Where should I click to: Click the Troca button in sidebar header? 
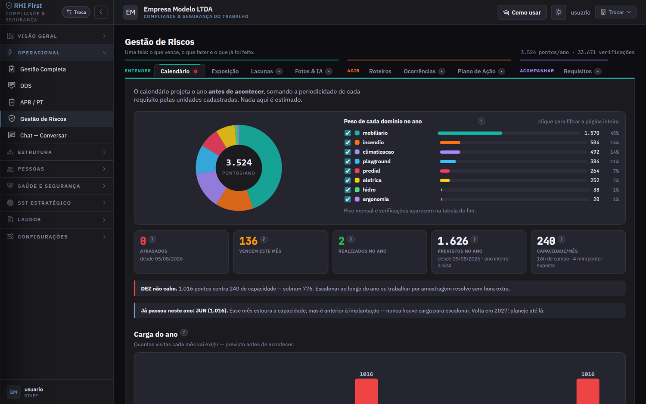point(76,12)
